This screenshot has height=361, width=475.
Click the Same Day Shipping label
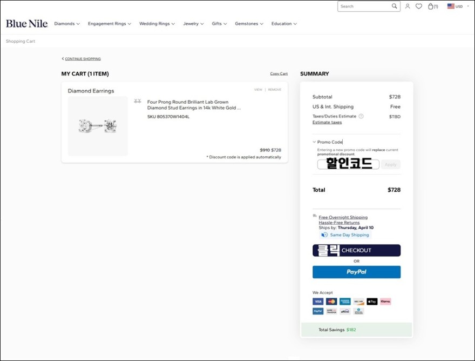(349, 235)
